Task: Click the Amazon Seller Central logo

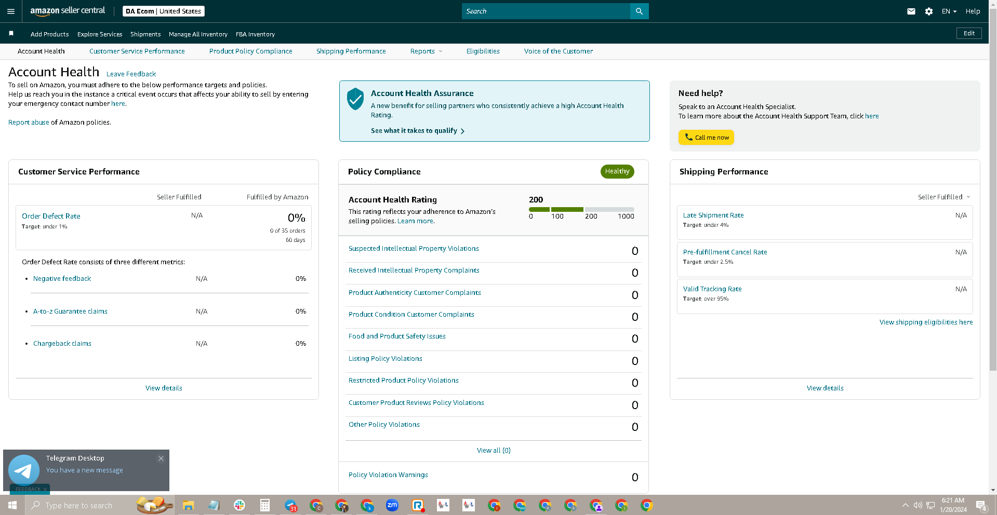Action: point(68,11)
